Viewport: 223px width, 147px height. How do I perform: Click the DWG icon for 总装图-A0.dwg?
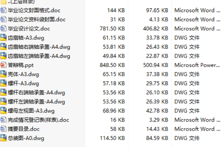coord(3,138)
